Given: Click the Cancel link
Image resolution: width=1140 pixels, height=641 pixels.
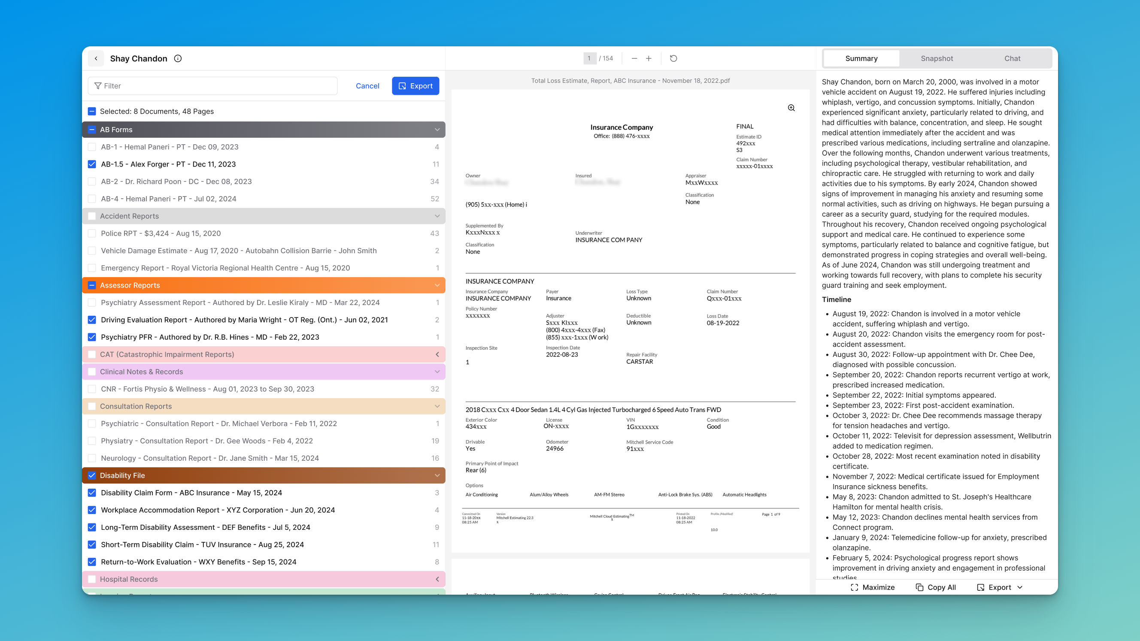Looking at the screenshot, I should click(367, 86).
